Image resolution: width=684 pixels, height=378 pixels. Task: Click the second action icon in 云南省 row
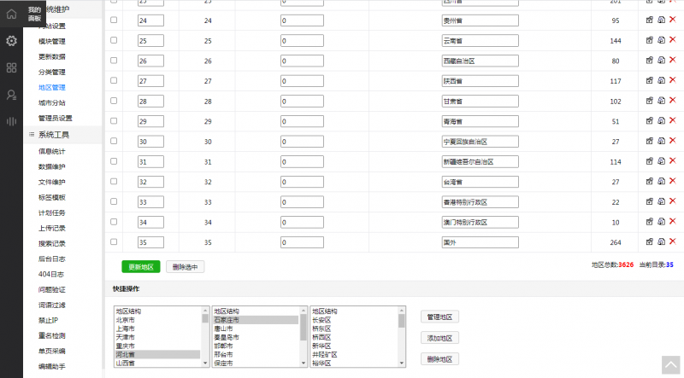661,40
